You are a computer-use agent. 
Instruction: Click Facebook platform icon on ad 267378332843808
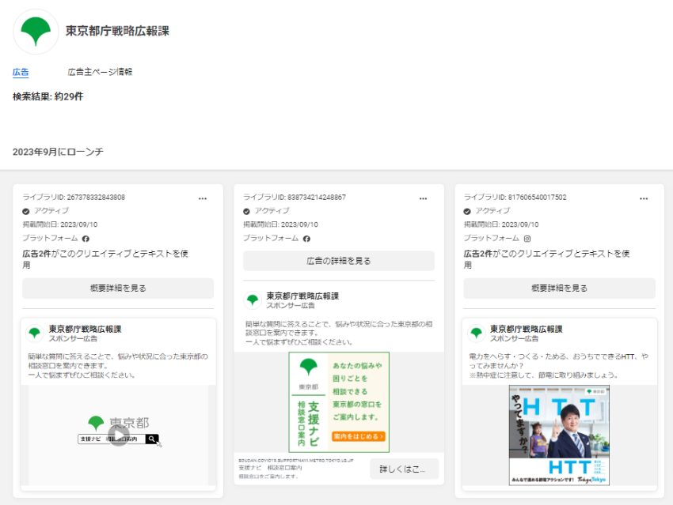(86, 239)
